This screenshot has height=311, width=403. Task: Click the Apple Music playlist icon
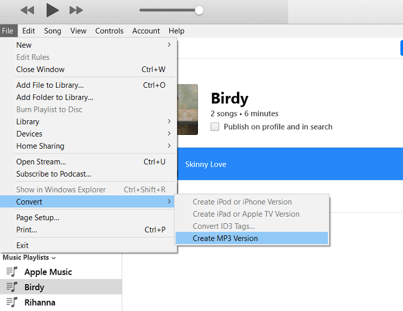[12, 272]
